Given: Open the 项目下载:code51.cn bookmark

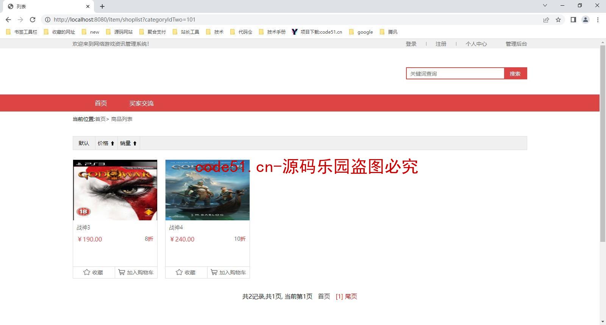Looking at the screenshot, I should [x=317, y=32].
